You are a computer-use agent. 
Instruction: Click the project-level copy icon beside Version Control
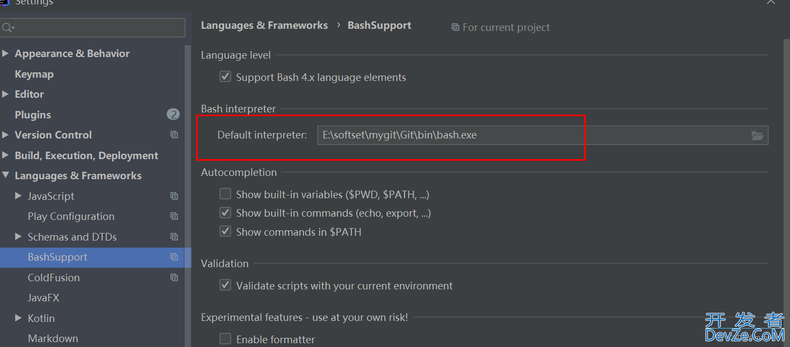174,135
